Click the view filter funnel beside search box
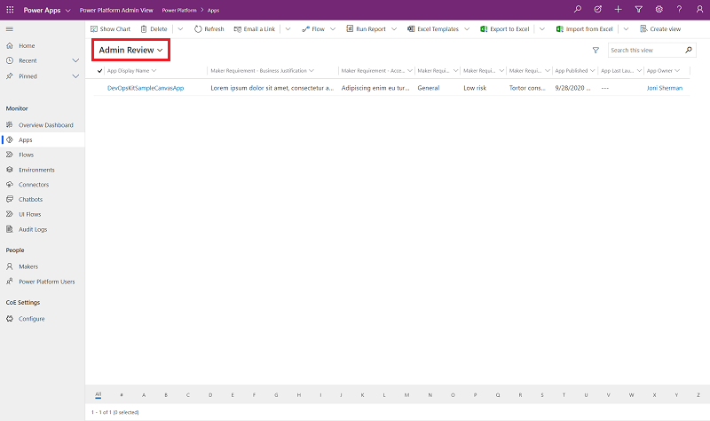Viewport: 710px width, 421px height. 596,51
